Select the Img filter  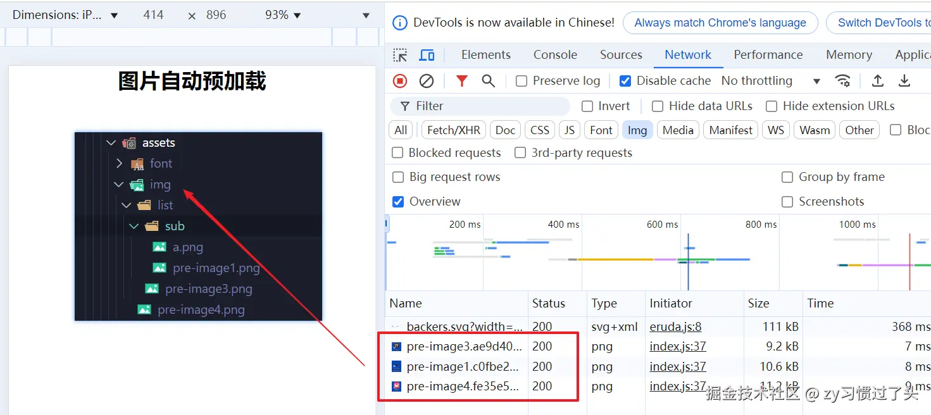coord(637,130)
